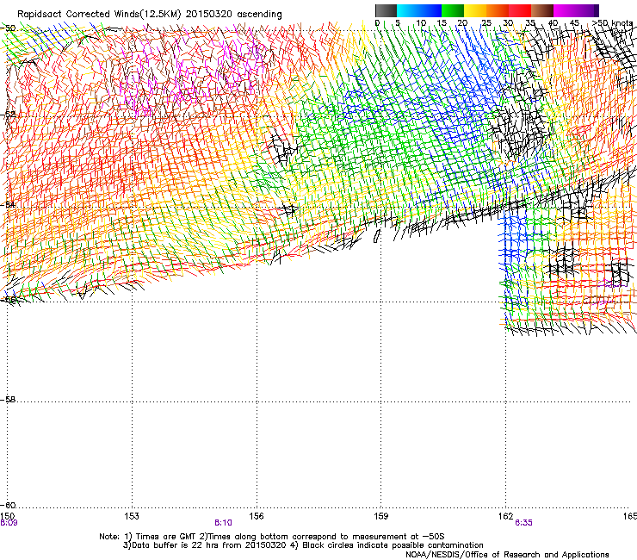Click the brown 35-40 knots legend segment

pos(542,10)
